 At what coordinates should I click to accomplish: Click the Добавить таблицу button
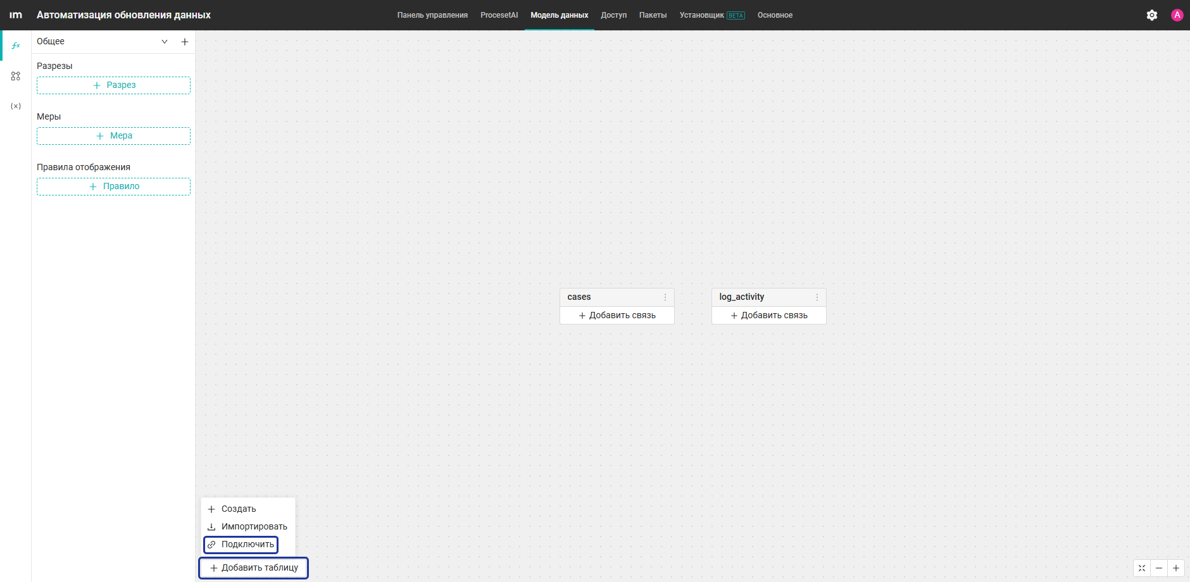[254, 568]
